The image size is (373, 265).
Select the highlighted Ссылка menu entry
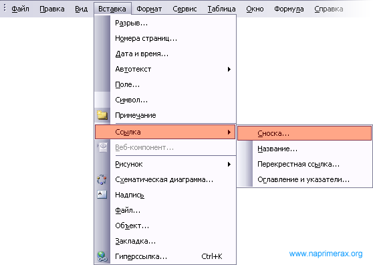(x=165, y=132)
